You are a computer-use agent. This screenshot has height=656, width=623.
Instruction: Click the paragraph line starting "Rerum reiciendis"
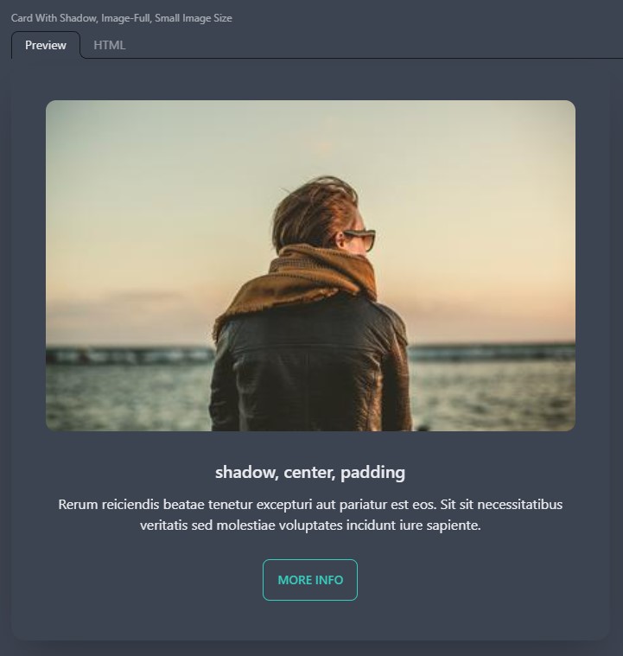coord(310,505)
